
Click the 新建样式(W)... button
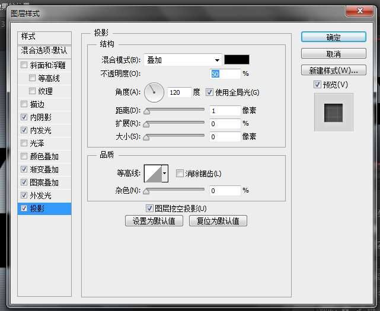(x=334, y=70)
